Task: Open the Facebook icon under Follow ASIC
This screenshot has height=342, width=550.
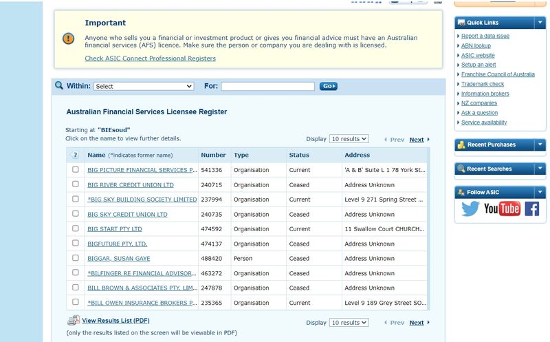Action: [531, 209]
